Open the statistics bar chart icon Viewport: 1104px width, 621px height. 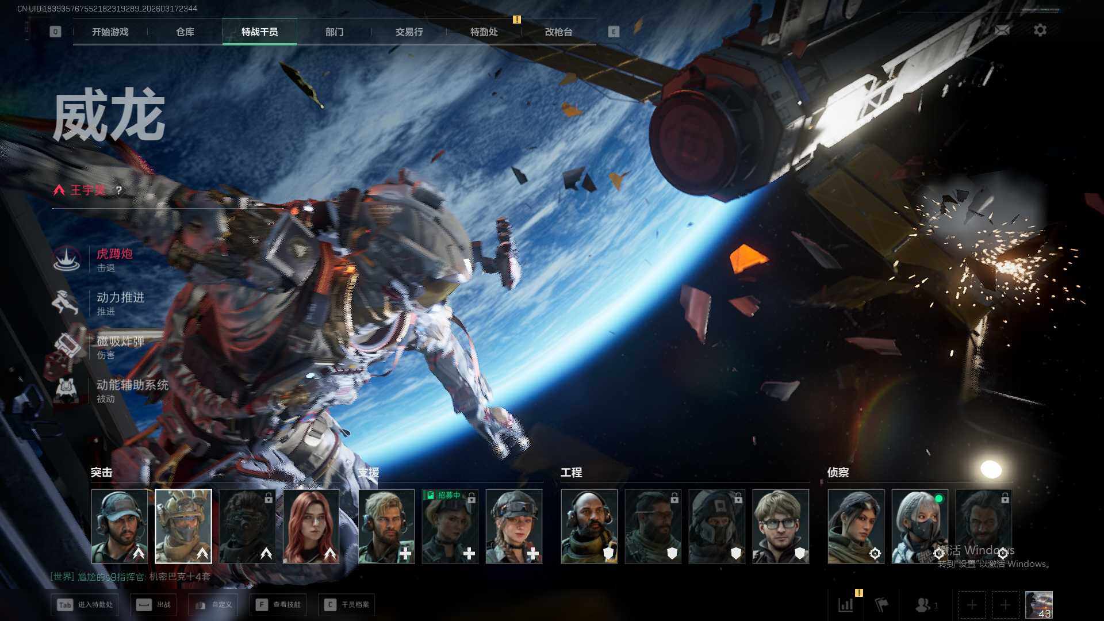pyautogui.click(x=846, y=605)
